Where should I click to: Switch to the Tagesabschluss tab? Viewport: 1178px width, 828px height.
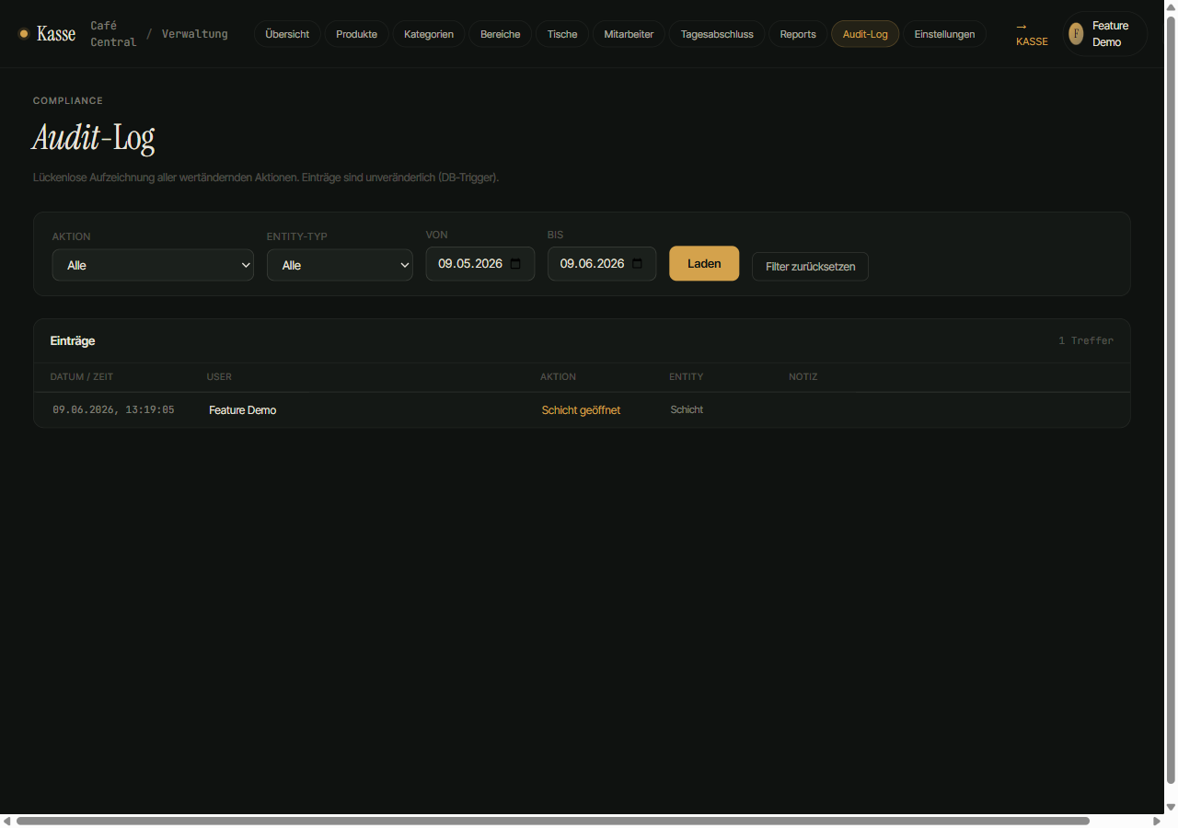pyautogui.click(x=717, y=34)
